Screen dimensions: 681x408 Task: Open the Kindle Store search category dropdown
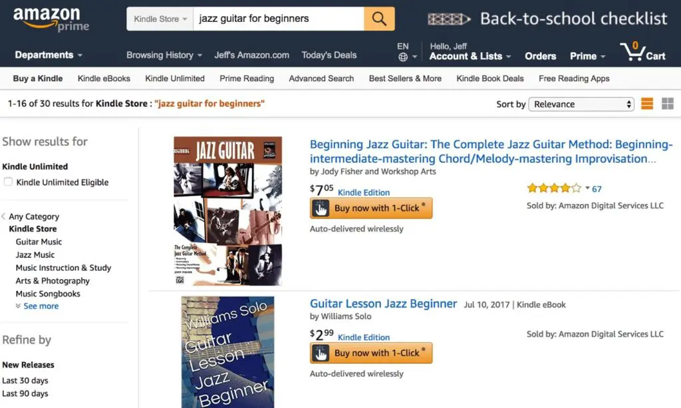[159, 19]
